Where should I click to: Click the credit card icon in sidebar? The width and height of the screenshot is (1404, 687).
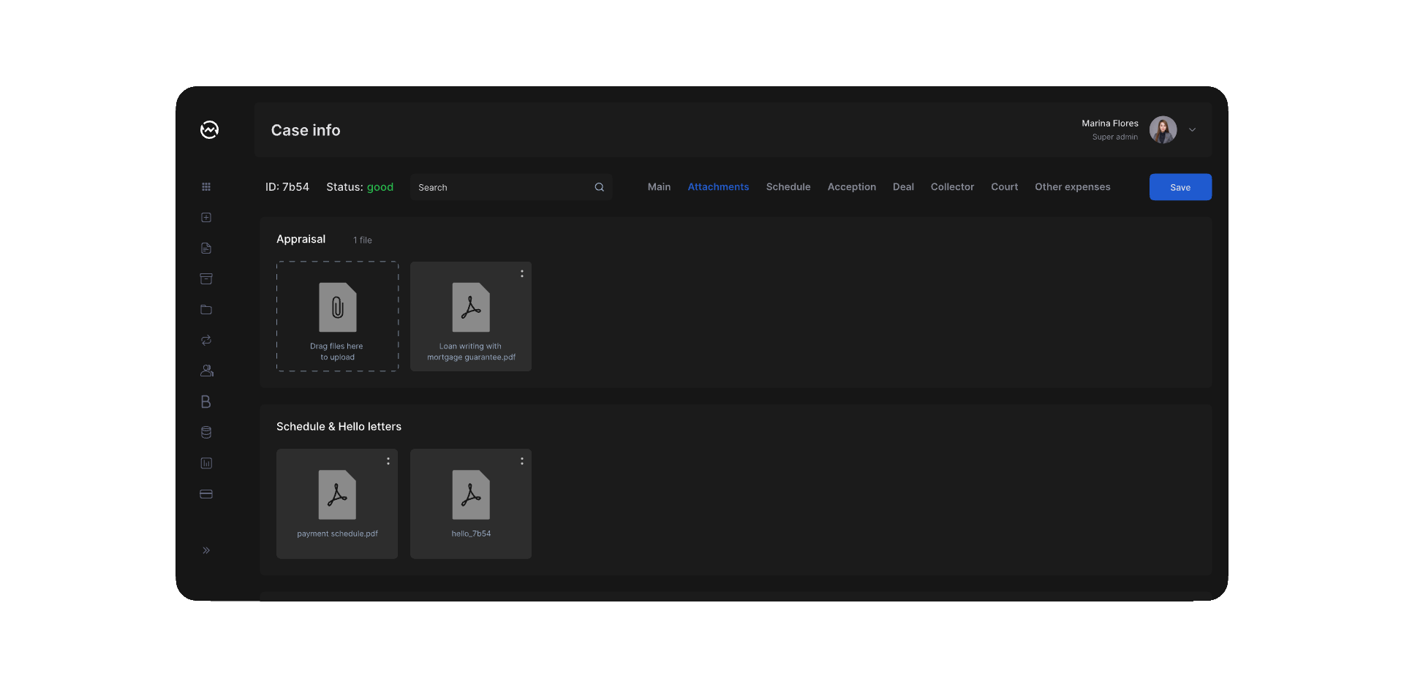[x=206, y=494]
